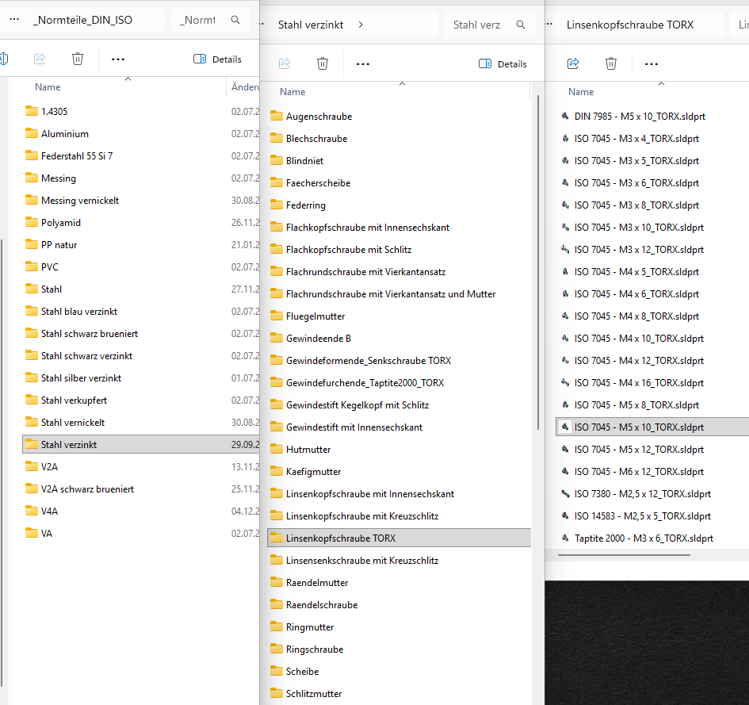Expand the chevron after Stahl verzinkt breadcrumb
The image size is (749, 705).
(361, 25)
